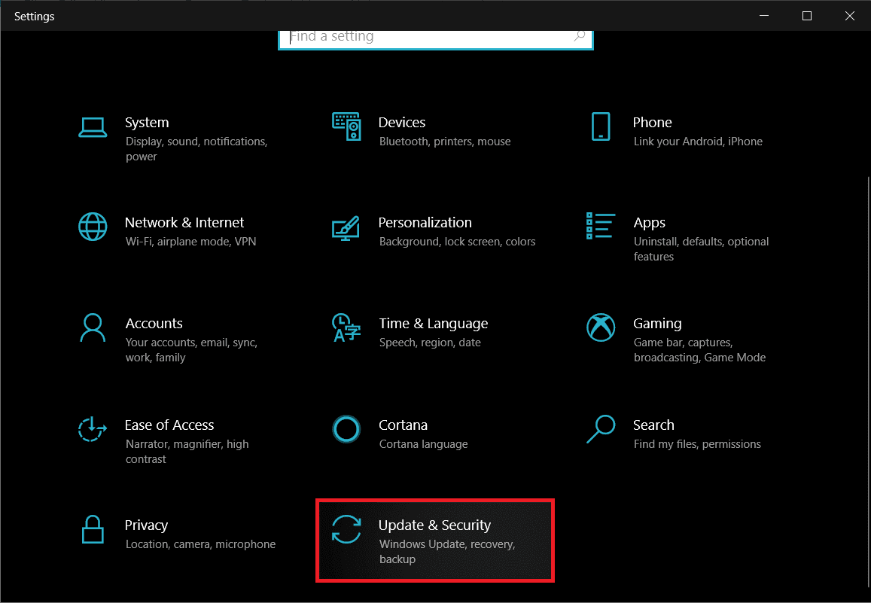Click the Phone icon
Image resolution: width=871 pixels, height=603 pixels.
(601, 126)
